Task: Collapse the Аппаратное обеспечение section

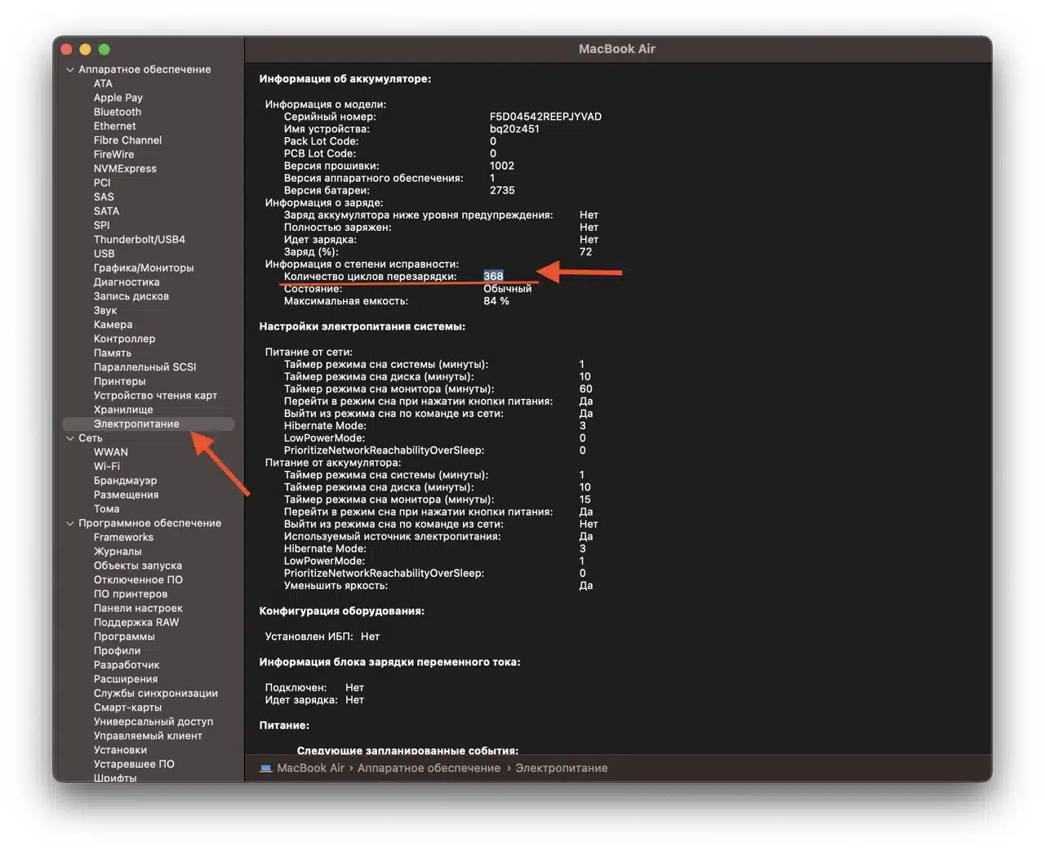Action: click(x=70, y=69)
